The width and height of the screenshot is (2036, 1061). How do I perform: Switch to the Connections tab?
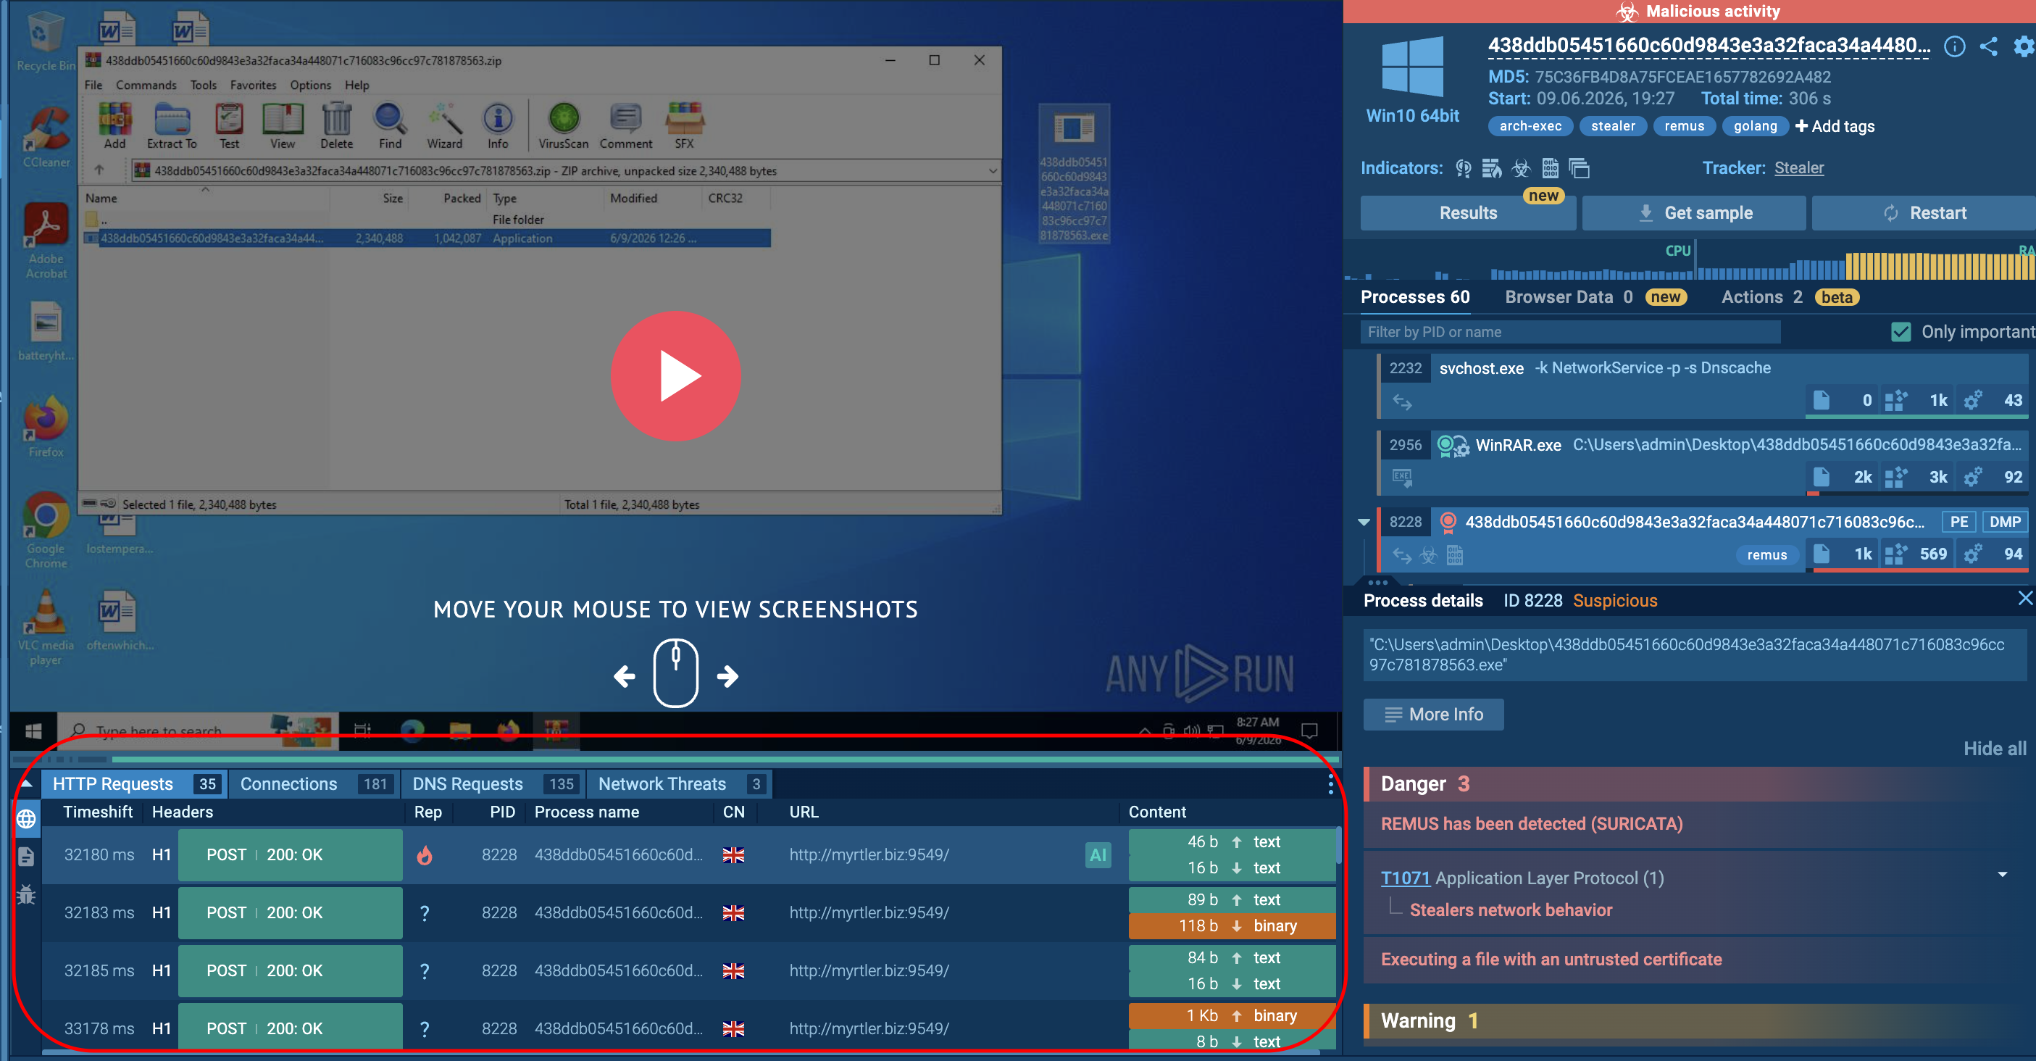pos(314,783)
